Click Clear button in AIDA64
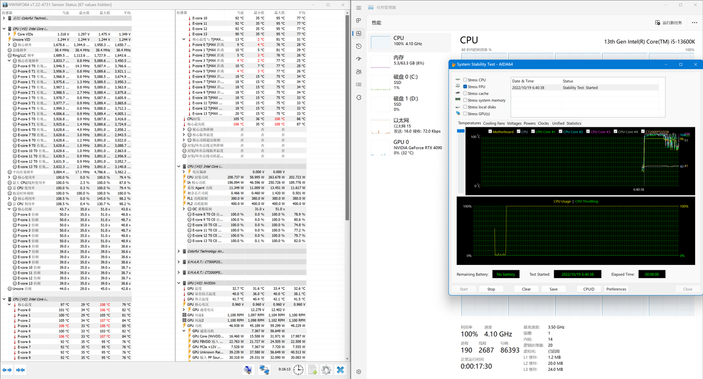Viewport: 703px width, 379px height. point(526,289)
